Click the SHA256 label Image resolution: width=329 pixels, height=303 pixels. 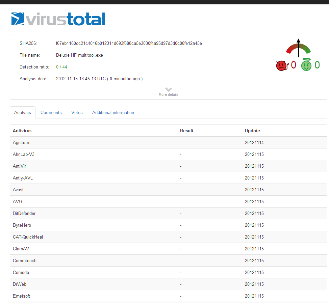click(28, 44)
